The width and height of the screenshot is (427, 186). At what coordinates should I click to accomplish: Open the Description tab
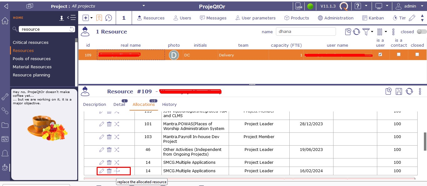(94, 105)
